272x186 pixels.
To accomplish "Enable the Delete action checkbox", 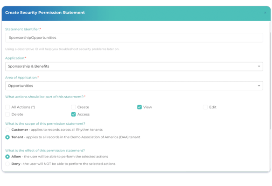I will tap(7, 114).
